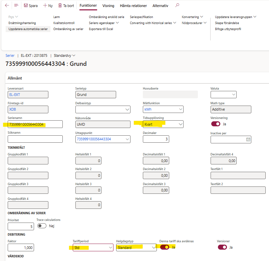
Task: Expand the Tariffperiod dropdown
Action: pyautogui.click(x=110, y=248)
